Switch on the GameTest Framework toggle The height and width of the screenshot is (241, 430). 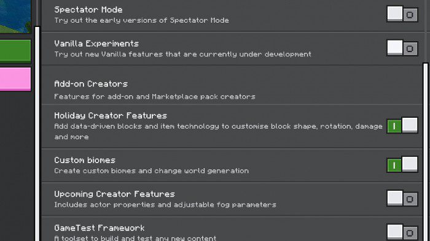(402, 232)
